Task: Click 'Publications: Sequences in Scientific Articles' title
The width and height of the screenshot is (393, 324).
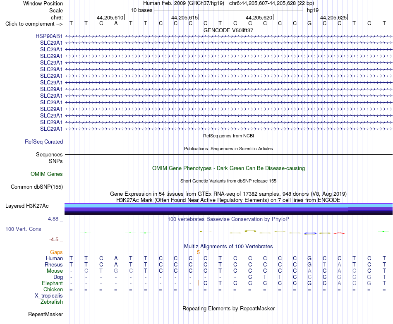Action: [228, 149]
